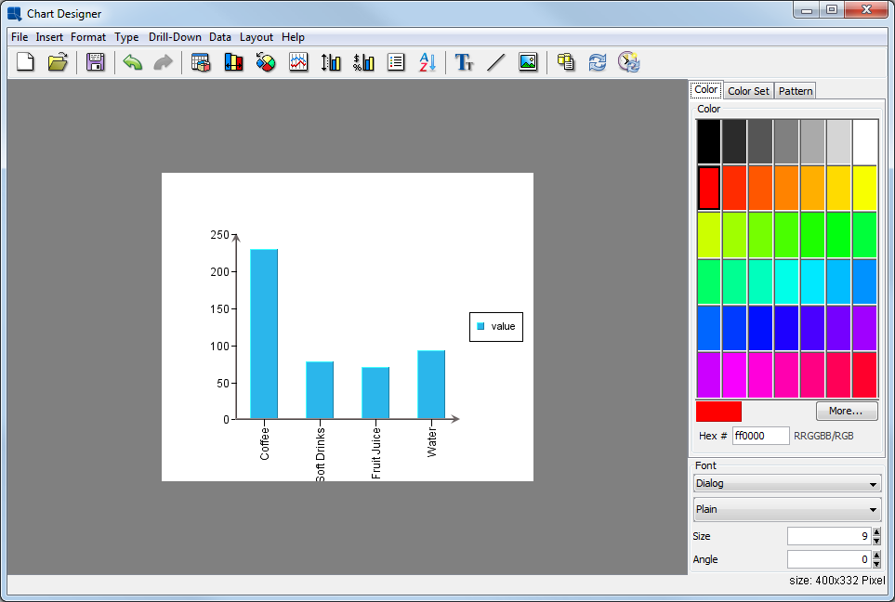Open the Format menu
895x602 pixels.
[88, 37]
